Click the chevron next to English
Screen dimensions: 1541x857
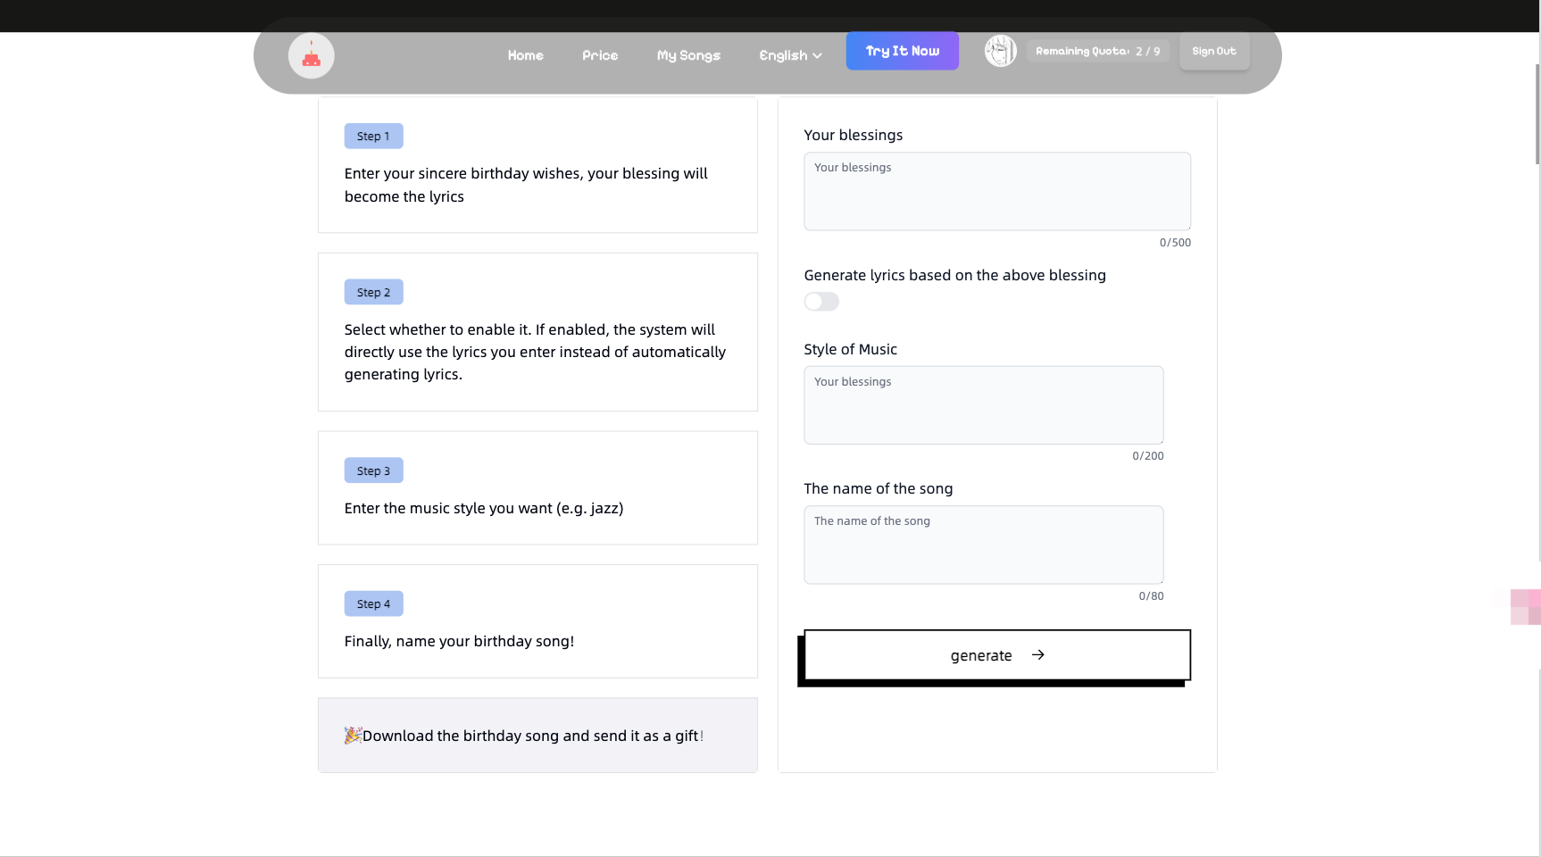[x=817, y=55]
